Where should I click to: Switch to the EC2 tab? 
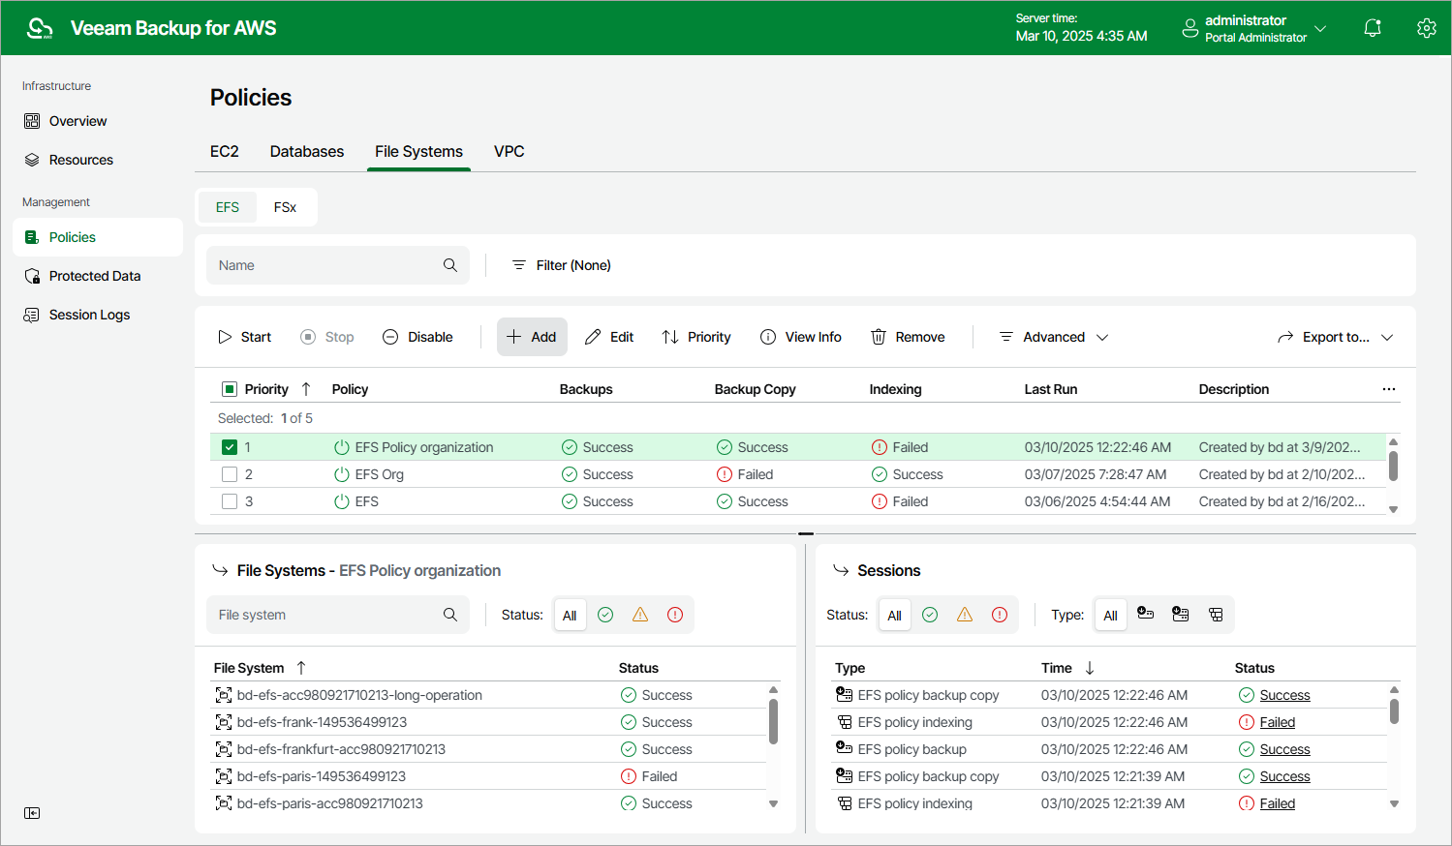tap(225, 151)
